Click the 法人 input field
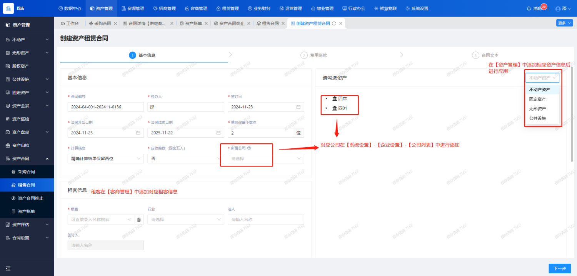The height and width of the screenshot is (276, 577). pyautogui.click(x=266, y=219)
